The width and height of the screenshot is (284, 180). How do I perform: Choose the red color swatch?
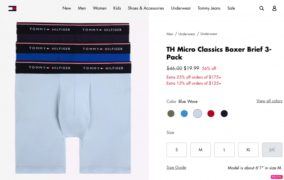[x=211, y=113]
